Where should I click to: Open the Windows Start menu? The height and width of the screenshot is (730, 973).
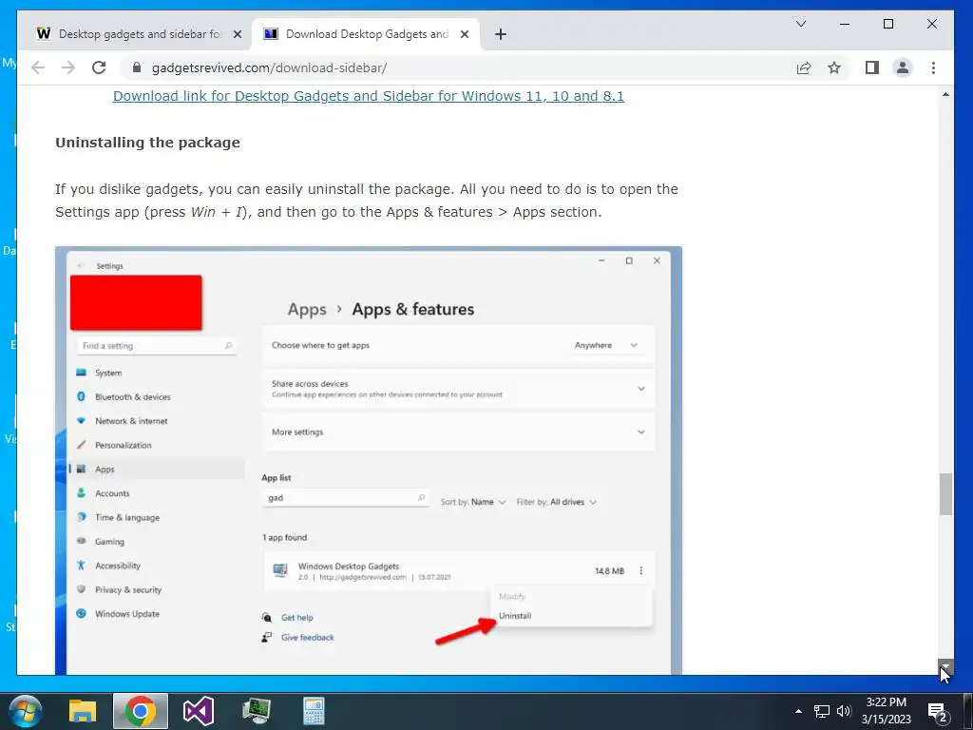tap(26, 711)
